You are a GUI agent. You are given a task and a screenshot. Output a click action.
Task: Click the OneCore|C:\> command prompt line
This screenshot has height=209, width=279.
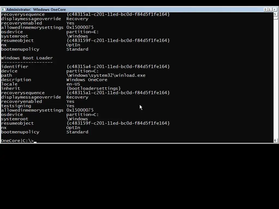[17, 141]
